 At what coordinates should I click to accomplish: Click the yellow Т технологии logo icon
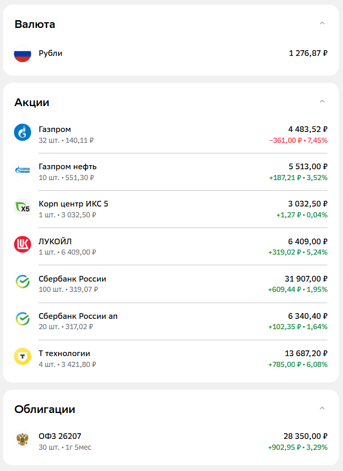tap(23, 356)
